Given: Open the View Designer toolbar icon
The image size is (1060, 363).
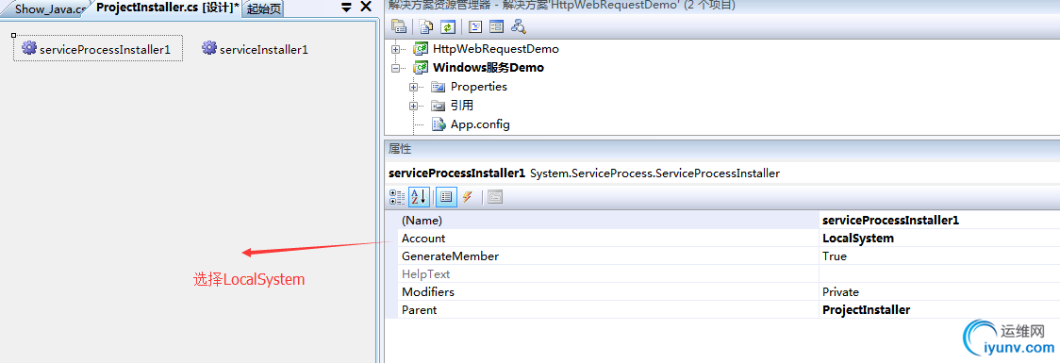Looking at the screenshot, I should point(497,27).
